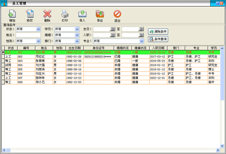Sort by the 状态 column header
The height and width of the screenshot is (154, 226).
11,48
